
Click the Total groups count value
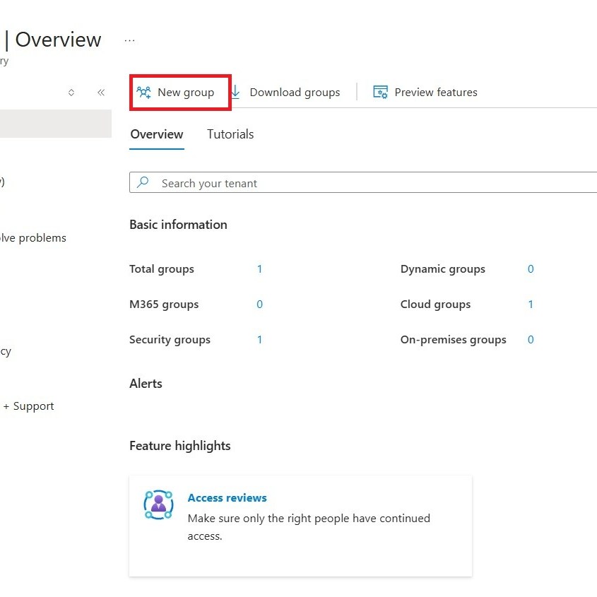[259, 269]
